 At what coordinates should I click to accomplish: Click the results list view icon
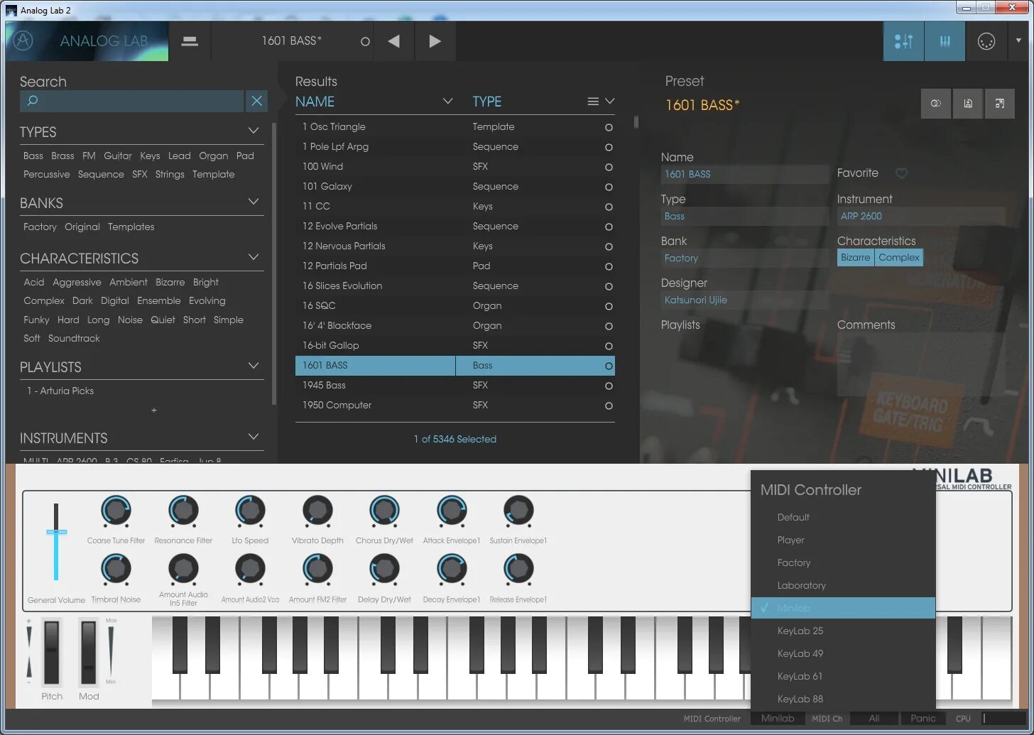coord(593,102)
